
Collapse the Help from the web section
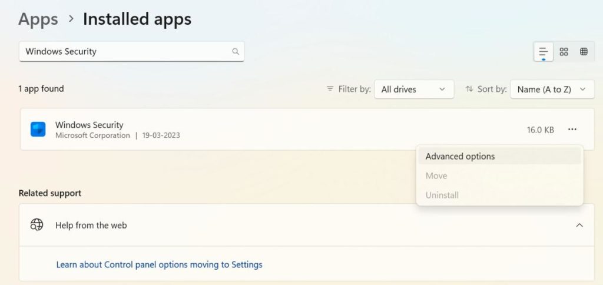pos(579,225)
